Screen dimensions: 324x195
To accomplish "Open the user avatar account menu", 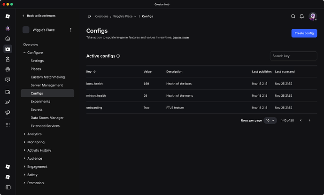I will (x=313, y=16).
